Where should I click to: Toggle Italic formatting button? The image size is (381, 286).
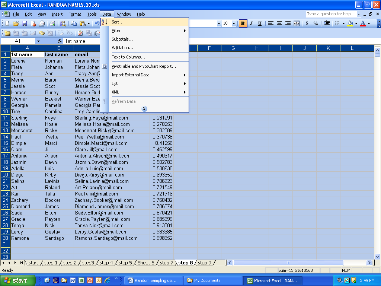click(251, 23)
